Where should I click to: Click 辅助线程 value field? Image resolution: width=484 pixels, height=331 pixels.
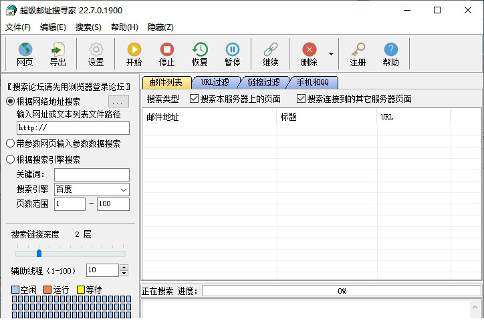tap(102, 270)
